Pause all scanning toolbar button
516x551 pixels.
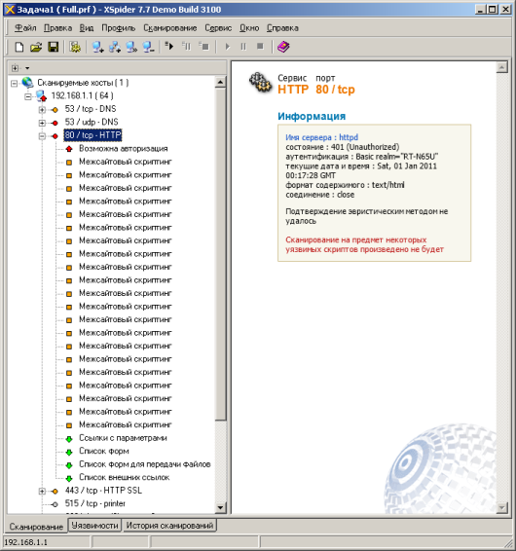243,47
